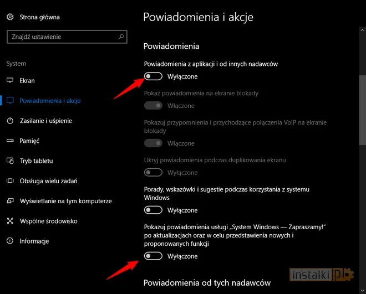The image size is (366, 294).
Task: Click the Ekran monitor icon
Action: pos(10,81)
